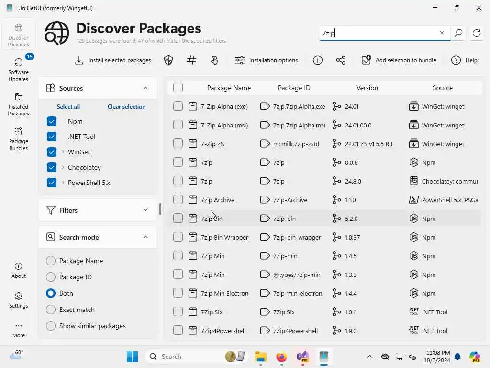This screenshot has height=368, width=490.
Task: Open the Help button
Action: (x=464, y=60)
